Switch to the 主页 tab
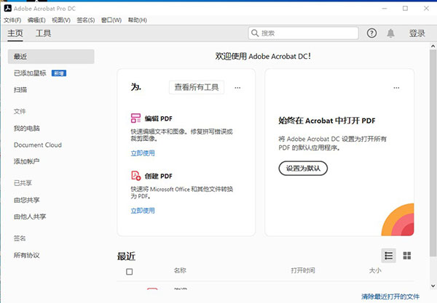 [15, 33]
